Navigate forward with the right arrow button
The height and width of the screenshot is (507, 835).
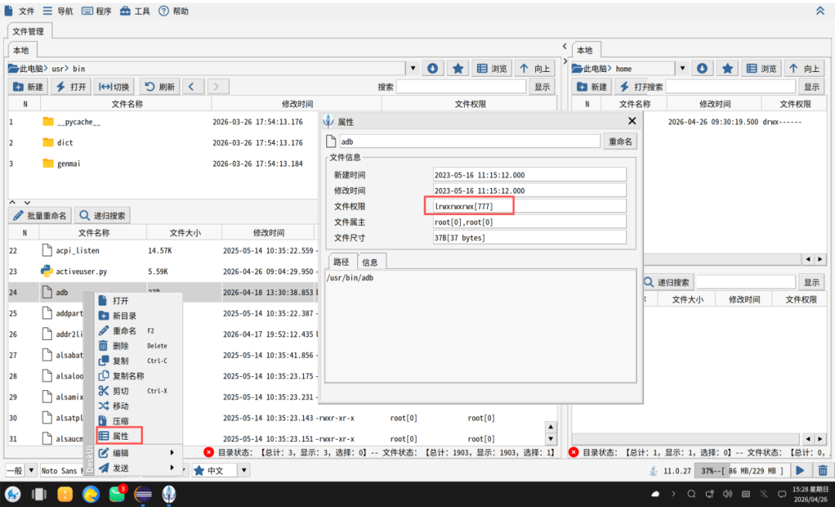216,87
